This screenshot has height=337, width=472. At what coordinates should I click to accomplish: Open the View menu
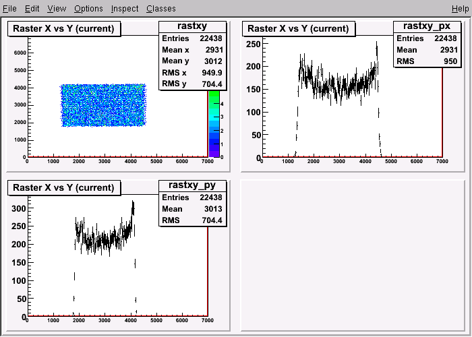[57, 9]
